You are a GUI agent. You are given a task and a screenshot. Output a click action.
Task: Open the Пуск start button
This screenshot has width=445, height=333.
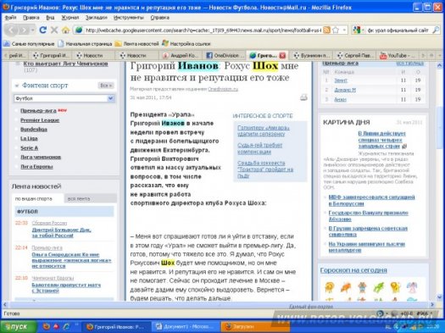(x=19, y=326)
